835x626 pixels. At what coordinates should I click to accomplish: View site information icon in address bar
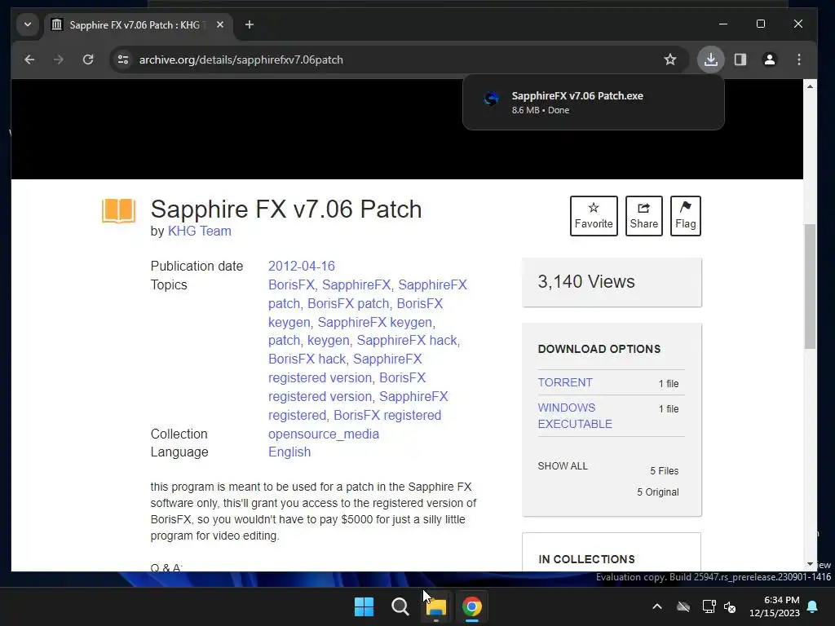pyautogui.click(x=123, y=60)
